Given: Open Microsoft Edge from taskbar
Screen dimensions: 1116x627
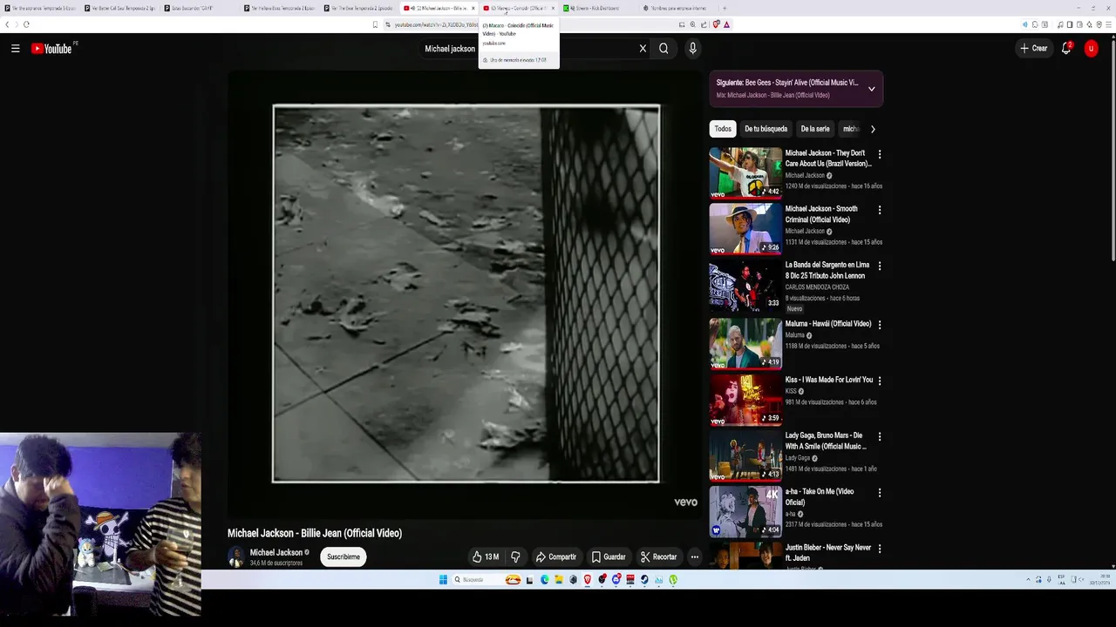Looking at the screenshot, I should point(545,580).
